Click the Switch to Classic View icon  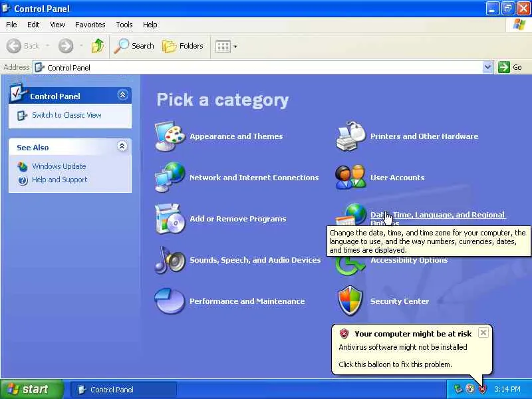coord(23,115)
